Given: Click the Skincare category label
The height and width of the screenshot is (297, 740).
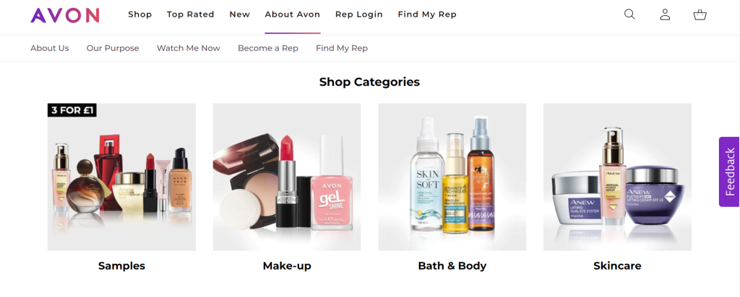Looking at the screenshot, I should 617,266.
